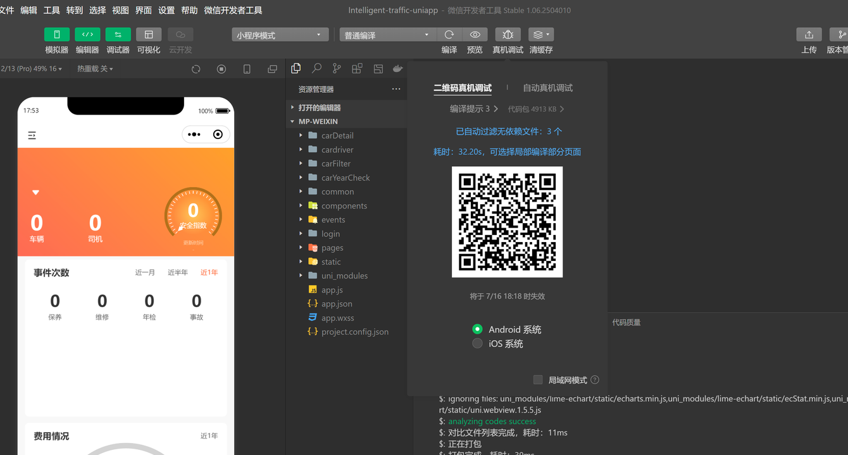Enable the 局域网模式 checkbox
Viewport: 848px width, 455px height.
click(x=538, y=380)
